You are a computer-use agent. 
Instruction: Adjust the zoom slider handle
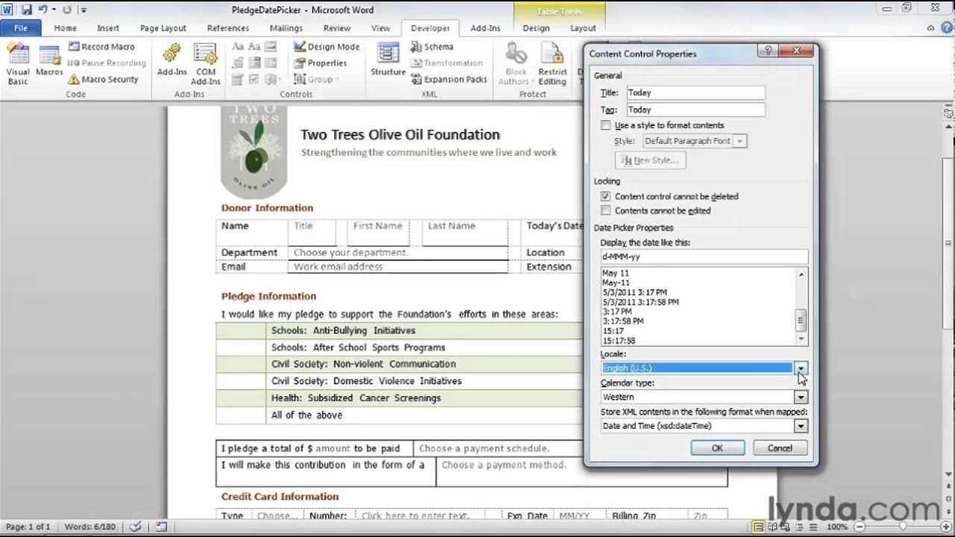click(x=902, y=527)
